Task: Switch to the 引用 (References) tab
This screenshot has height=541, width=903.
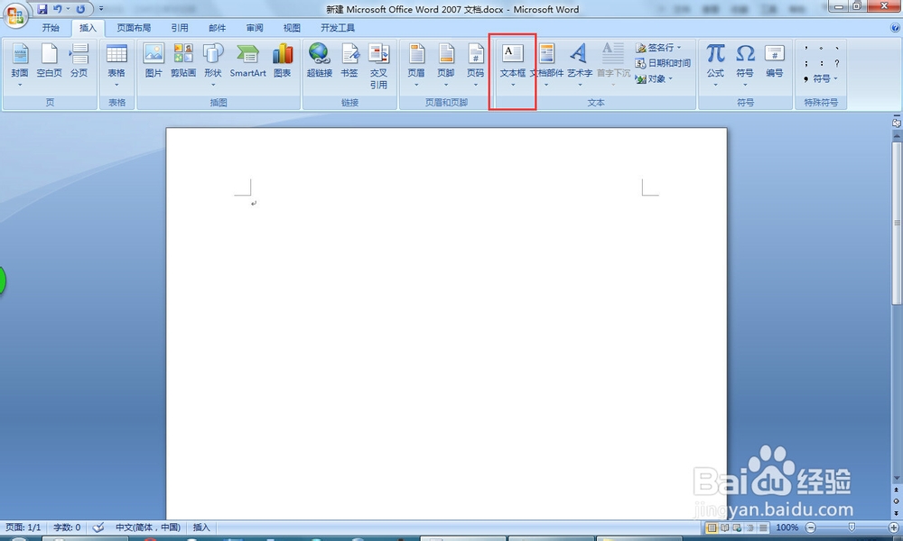Action: (x=180, y=28)
